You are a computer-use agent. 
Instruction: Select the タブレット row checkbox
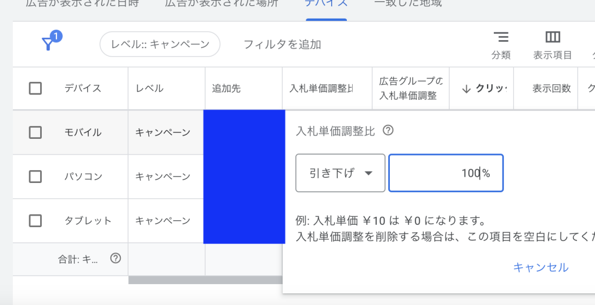click(35, 221)
